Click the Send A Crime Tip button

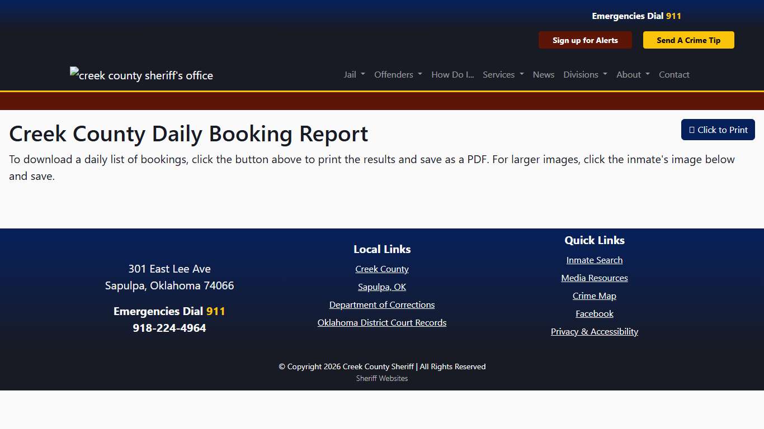click(688, 40)
